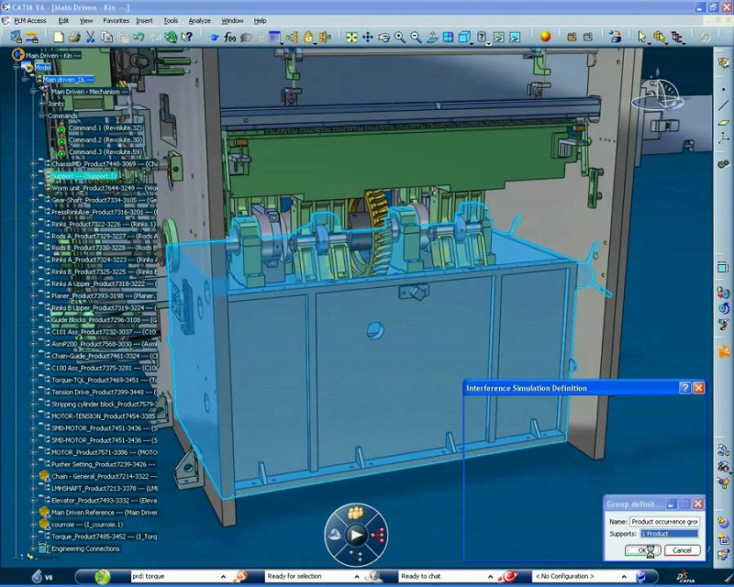Click the Name field in Group definition
The width and height of the screenshot is (734, 587).
click(x=664, y=521)
